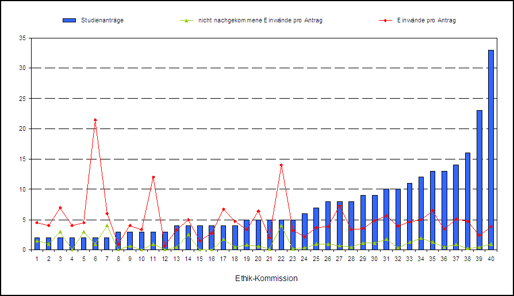Click the y-axis label 35

point(23,38)
